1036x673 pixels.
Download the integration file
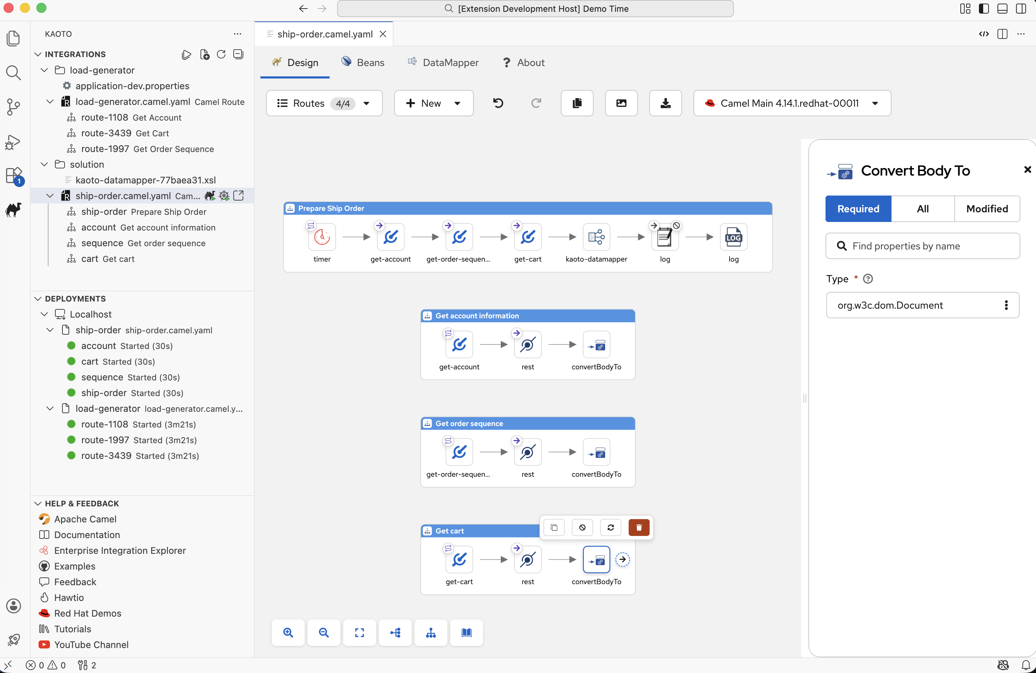665,103
